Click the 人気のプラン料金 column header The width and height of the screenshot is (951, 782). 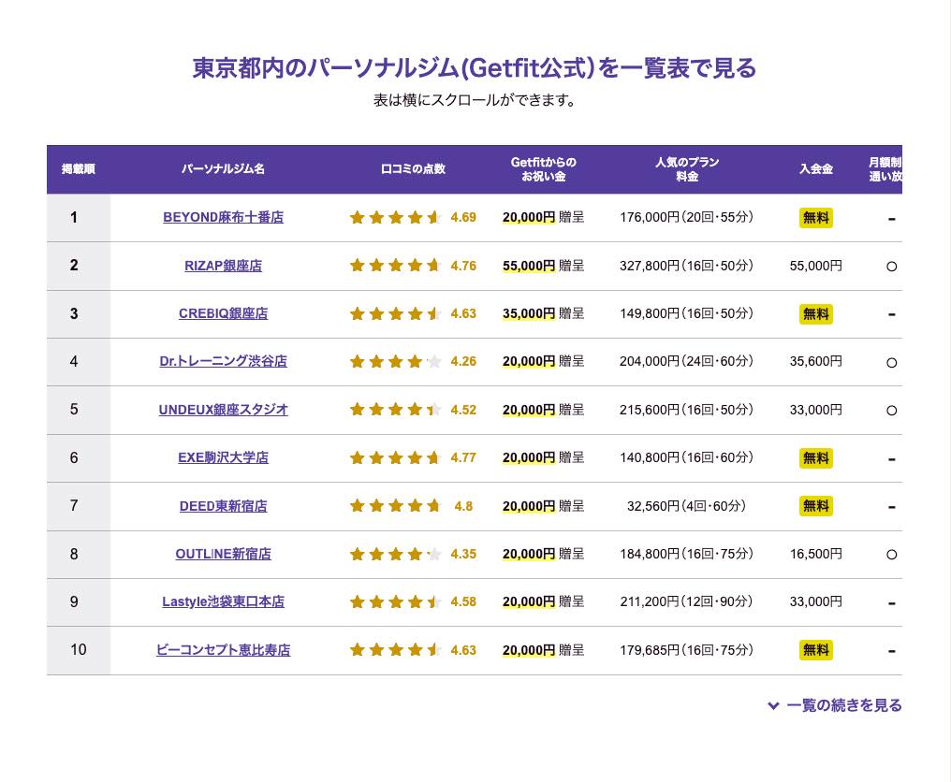pos(687,169)
